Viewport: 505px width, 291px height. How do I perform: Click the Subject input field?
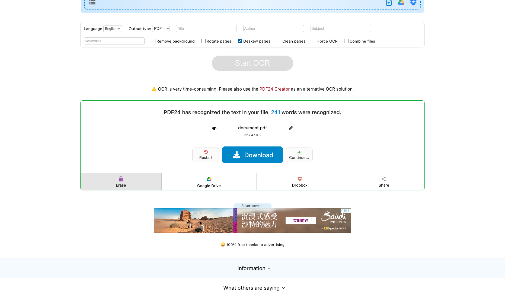click(341, 28)
